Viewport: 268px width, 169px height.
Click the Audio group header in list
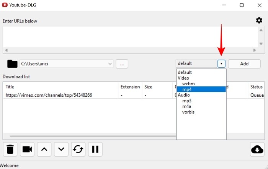click(x=201, y=95)
